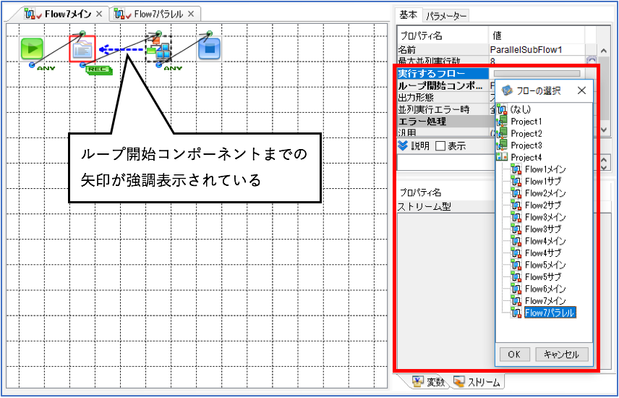Click the 実行するフロー property value field
619x398 pixels.
[x=537, y=74]
